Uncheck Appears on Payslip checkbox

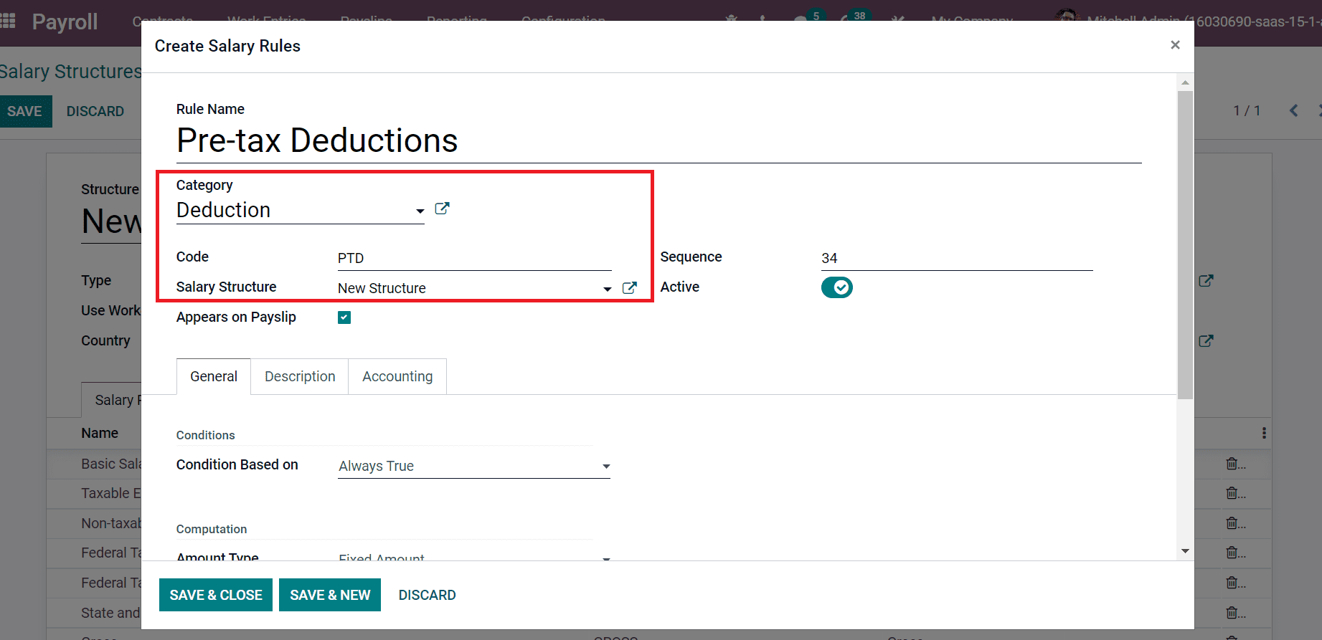click(x=344, y=317)
